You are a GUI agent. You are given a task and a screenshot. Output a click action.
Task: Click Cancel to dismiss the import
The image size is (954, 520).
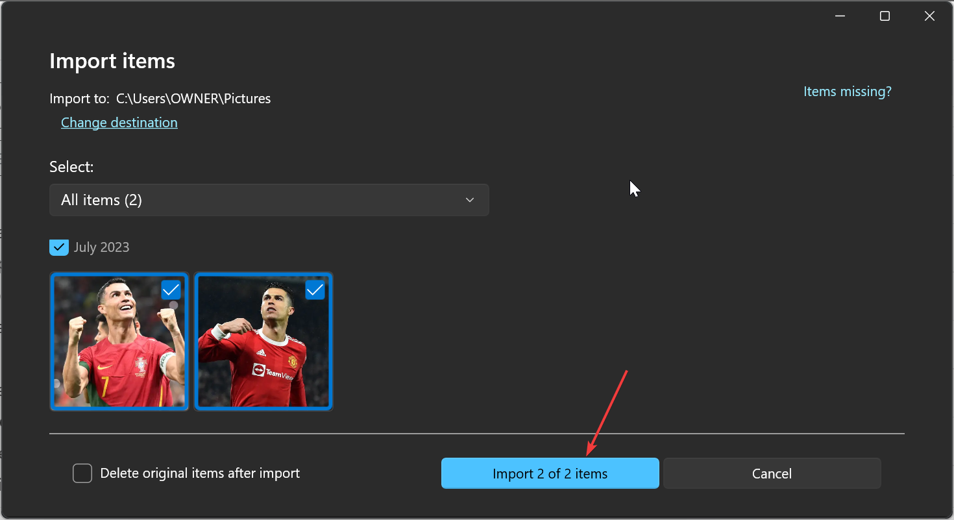772,473
